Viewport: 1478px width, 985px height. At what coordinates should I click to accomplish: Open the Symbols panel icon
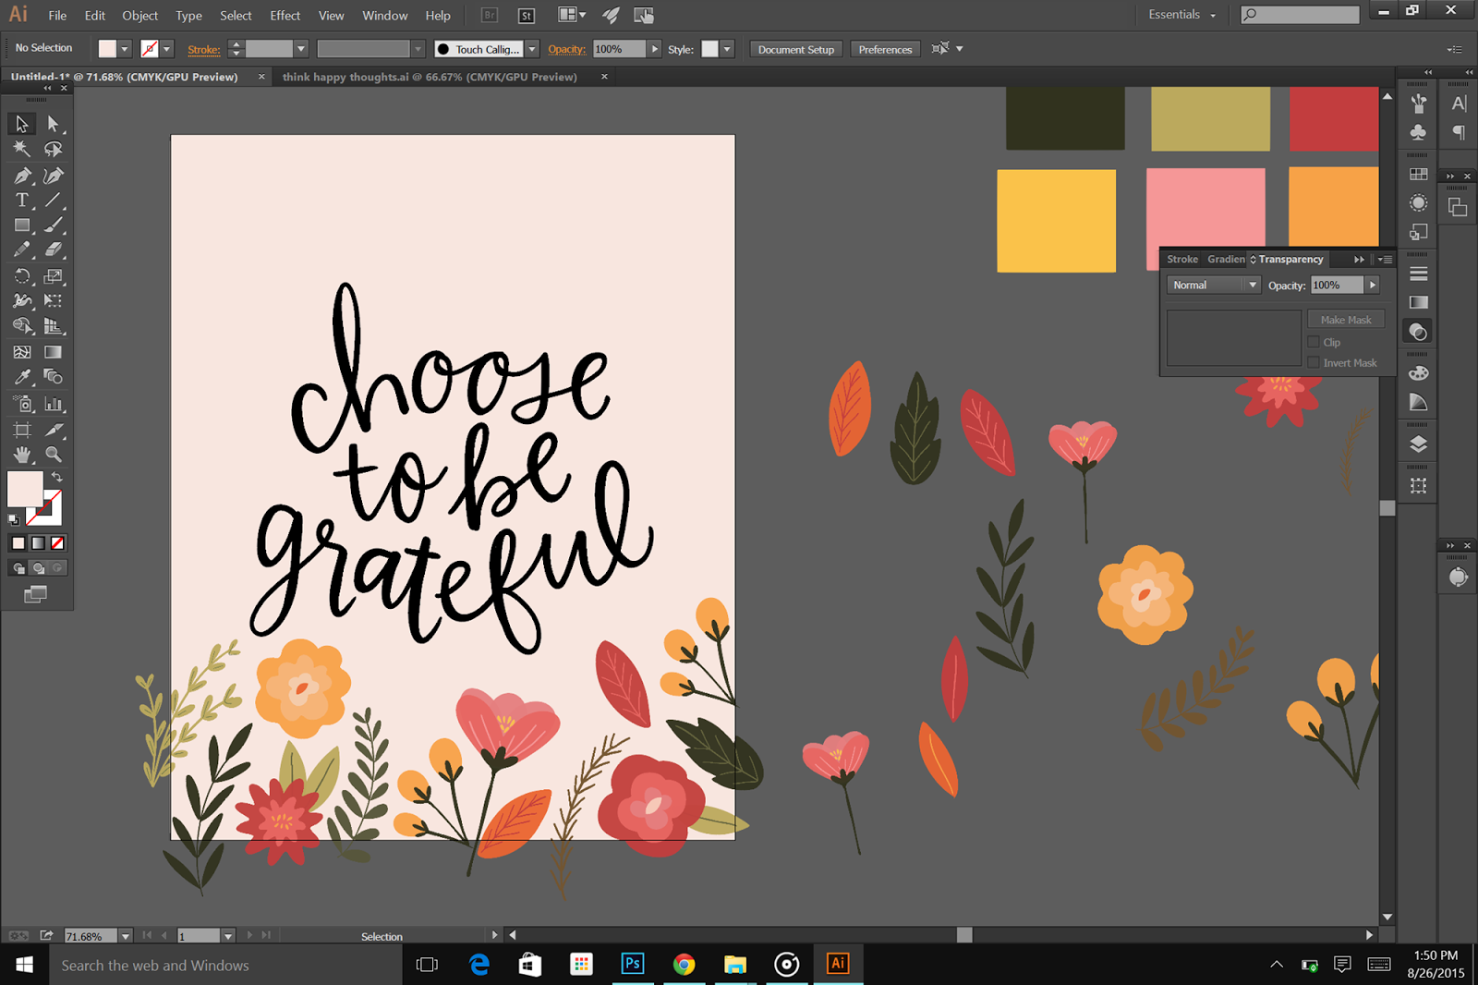point(1419,132)
